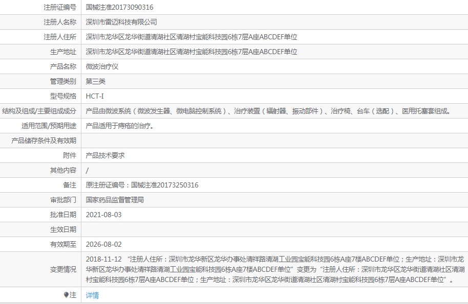
Task: Click the 型号规格 field label
Action: coord(63,96)
